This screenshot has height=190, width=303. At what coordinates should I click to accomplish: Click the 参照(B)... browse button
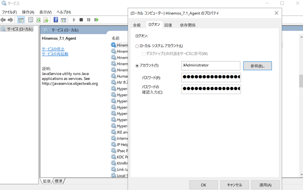pos(257,66)
